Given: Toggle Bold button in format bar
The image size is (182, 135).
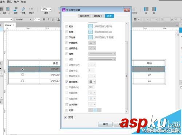Looking at the screenshot, I should click(44, 19).
